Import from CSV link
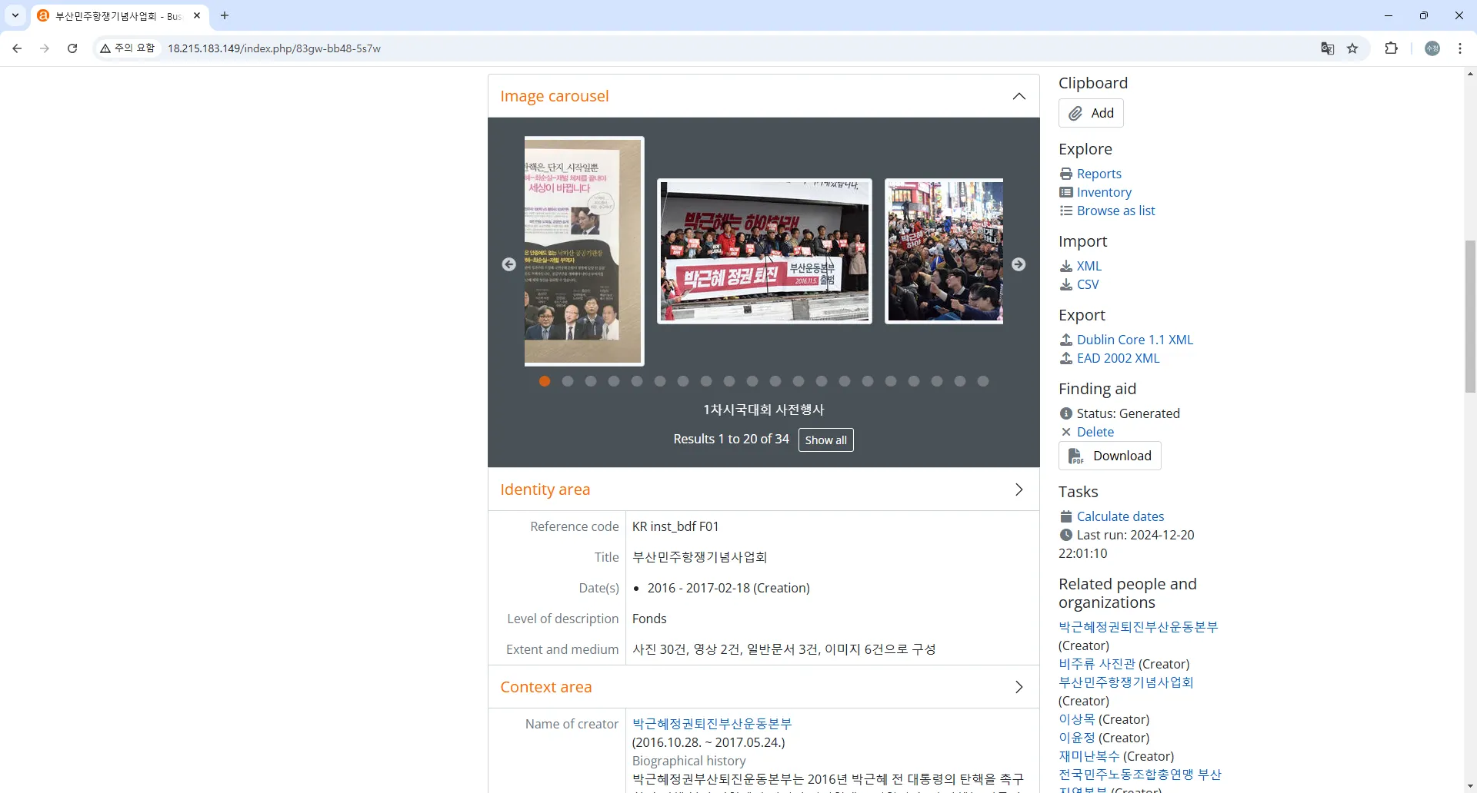Image resolution: width=1477 pixels, height=793 pixels. click(1088, 284)
